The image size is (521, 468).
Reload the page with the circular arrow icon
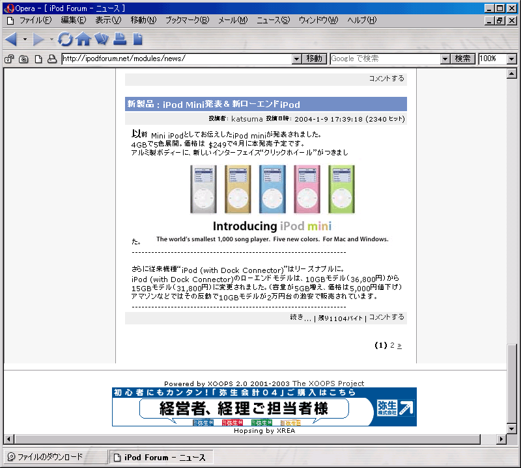point(65,39)
